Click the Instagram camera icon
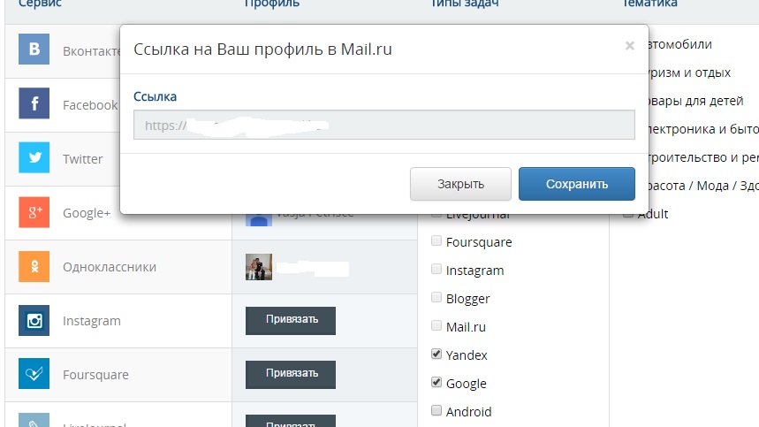The image size is (759, 427). pos(34,321)
